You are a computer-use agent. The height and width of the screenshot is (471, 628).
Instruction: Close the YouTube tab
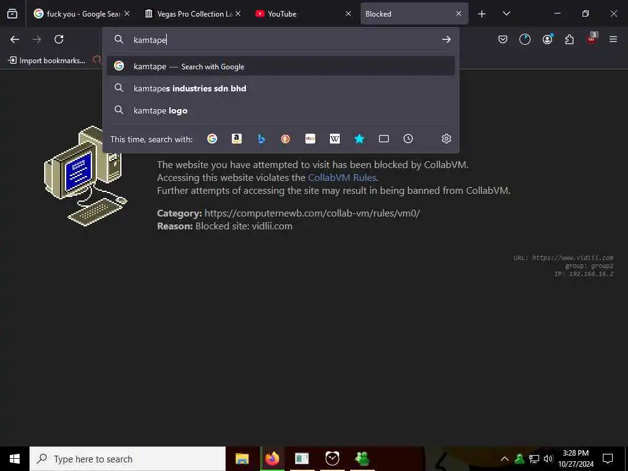coord(348,13)
